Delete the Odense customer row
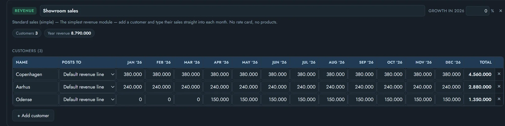 499,99
